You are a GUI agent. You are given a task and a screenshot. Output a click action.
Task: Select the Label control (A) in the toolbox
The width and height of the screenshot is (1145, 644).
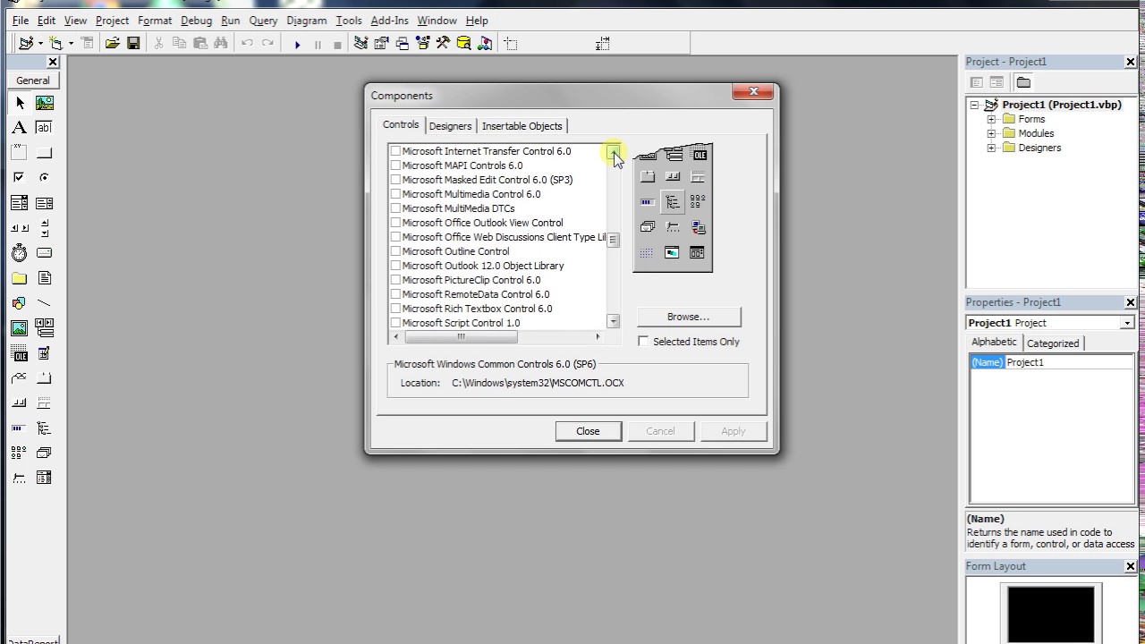point(20,128)
